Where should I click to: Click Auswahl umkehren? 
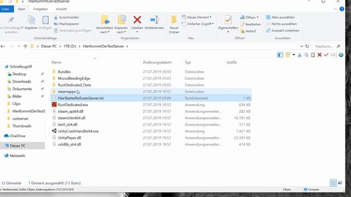tap(283, 31)
